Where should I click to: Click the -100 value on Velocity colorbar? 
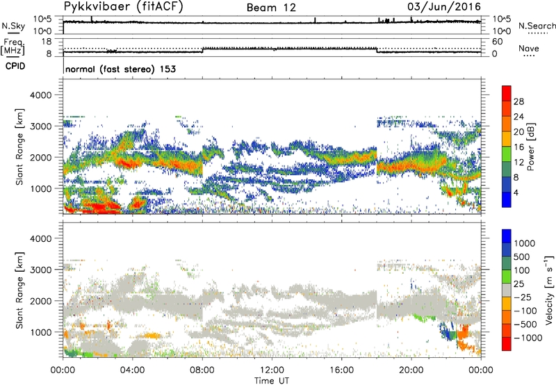click(525, 311)
